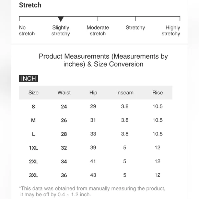Select the L size row label
199x199 pixels.
pyautogui.click(x=33, y=134)
